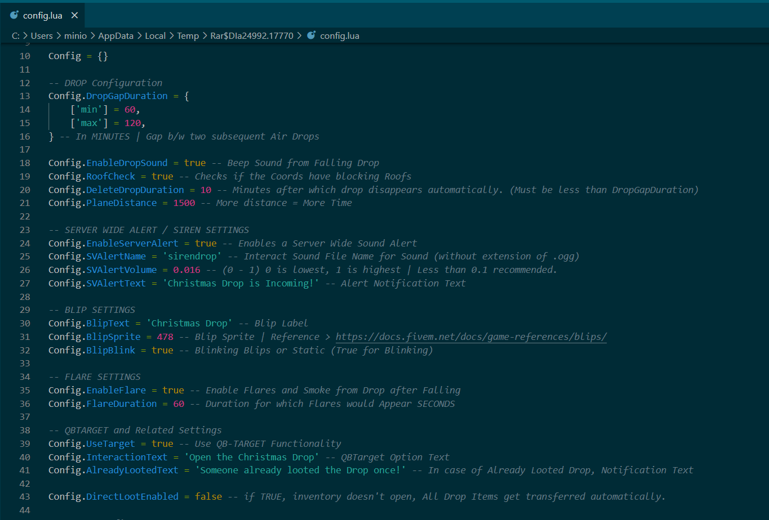Click the Lua icon in the breadcrumb path

click(311, 35)
